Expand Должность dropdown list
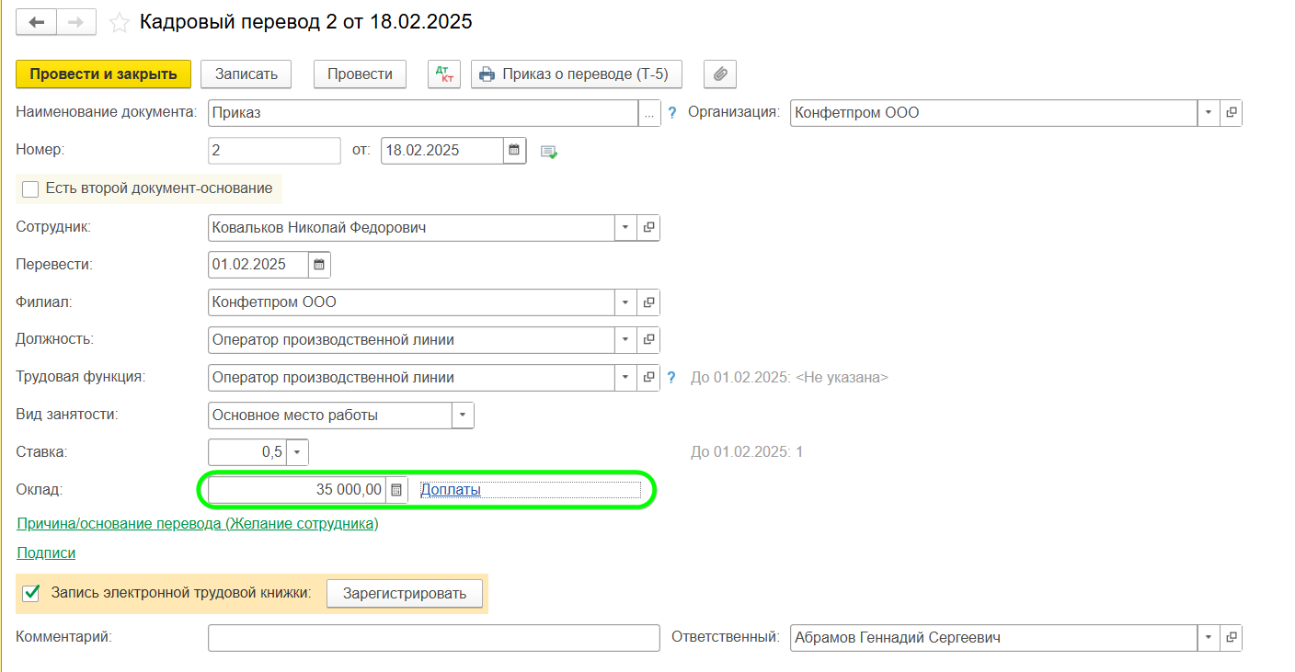Image resolution: width=1295 pixels, height=672 pixels. click(x=626, y=340)
